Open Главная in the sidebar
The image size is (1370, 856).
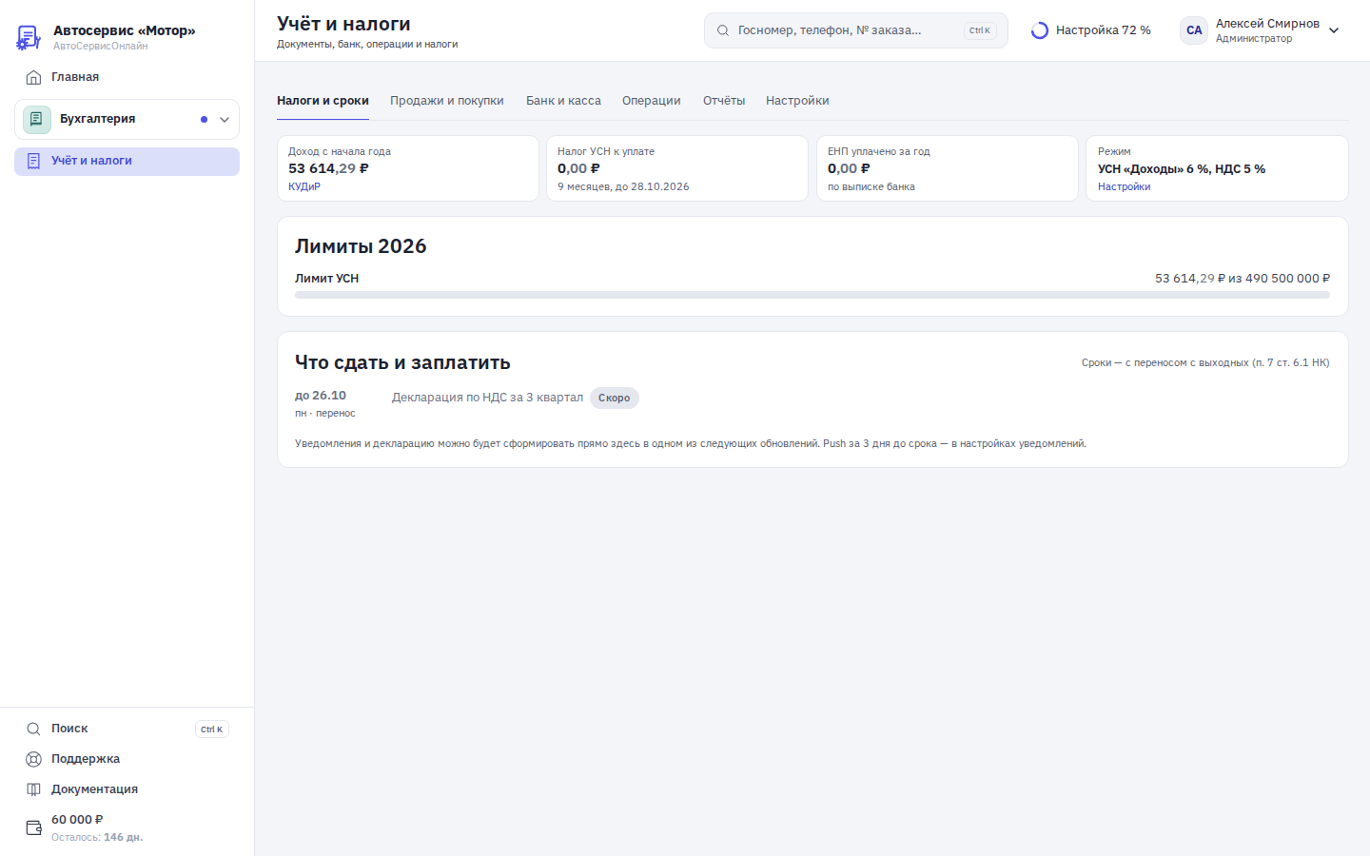127,77
